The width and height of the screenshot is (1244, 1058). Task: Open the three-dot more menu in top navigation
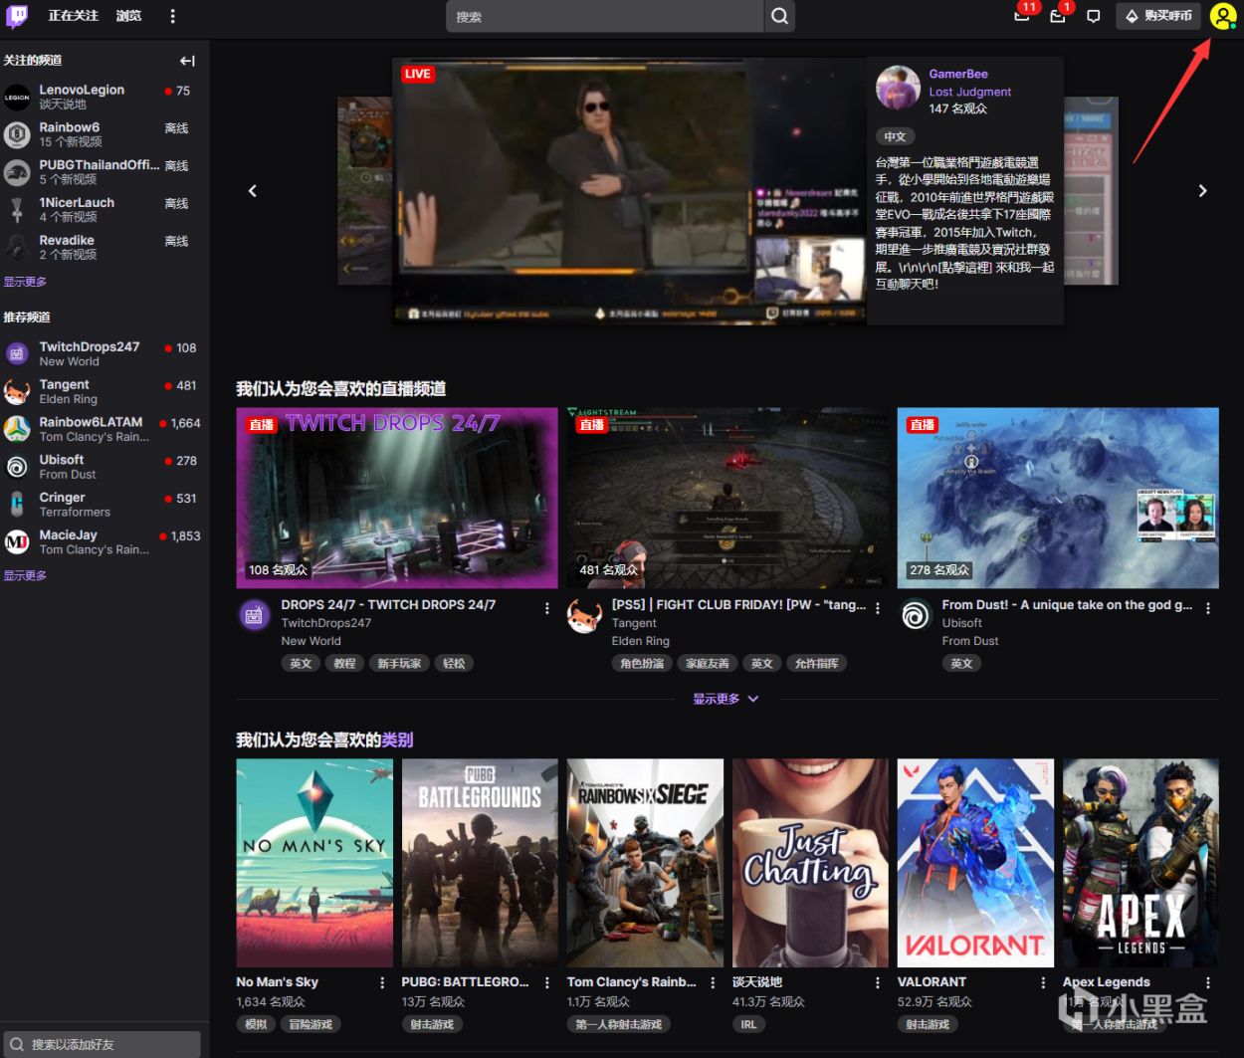(x=172, y=16)
